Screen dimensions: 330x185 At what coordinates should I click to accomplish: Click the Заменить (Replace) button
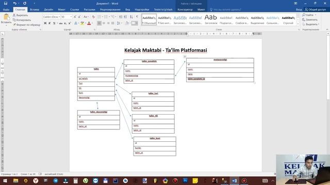pos(309,20)
